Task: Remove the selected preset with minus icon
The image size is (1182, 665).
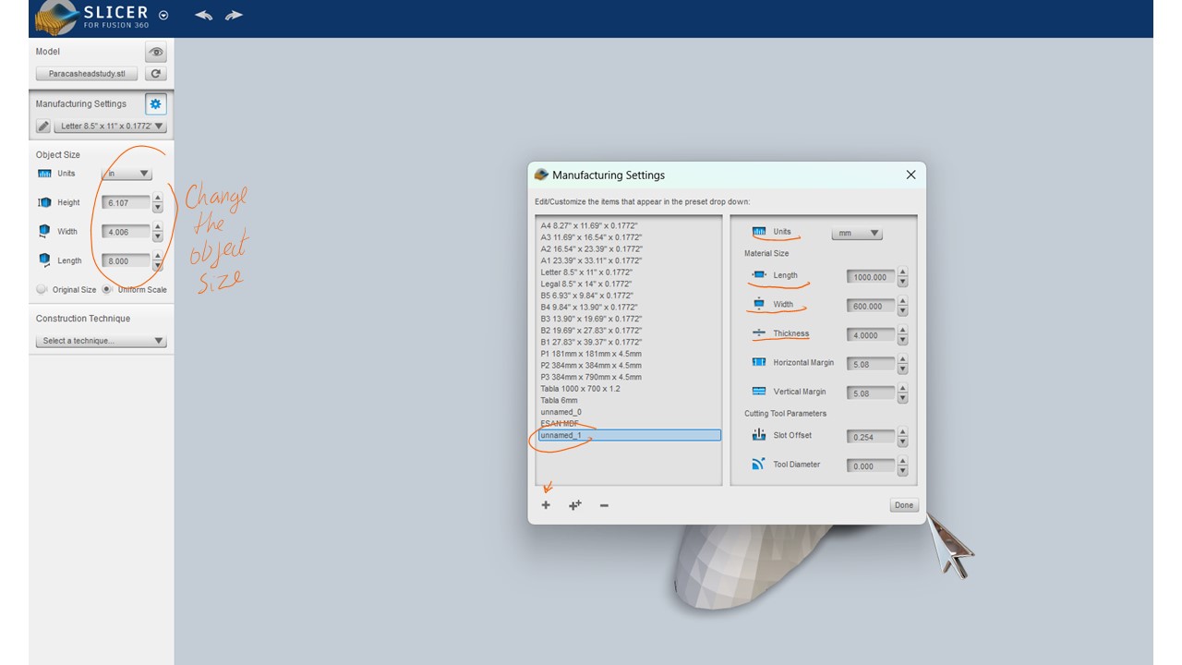Action: (604, 505)
